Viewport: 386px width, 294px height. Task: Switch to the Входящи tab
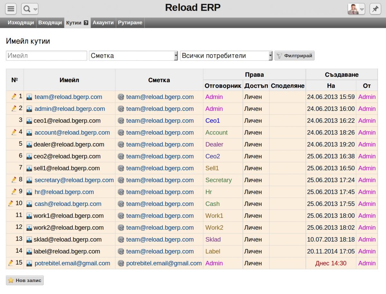tap(50, 23)
